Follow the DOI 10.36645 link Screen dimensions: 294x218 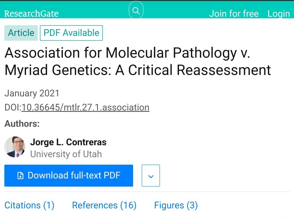tap(85, 108)
